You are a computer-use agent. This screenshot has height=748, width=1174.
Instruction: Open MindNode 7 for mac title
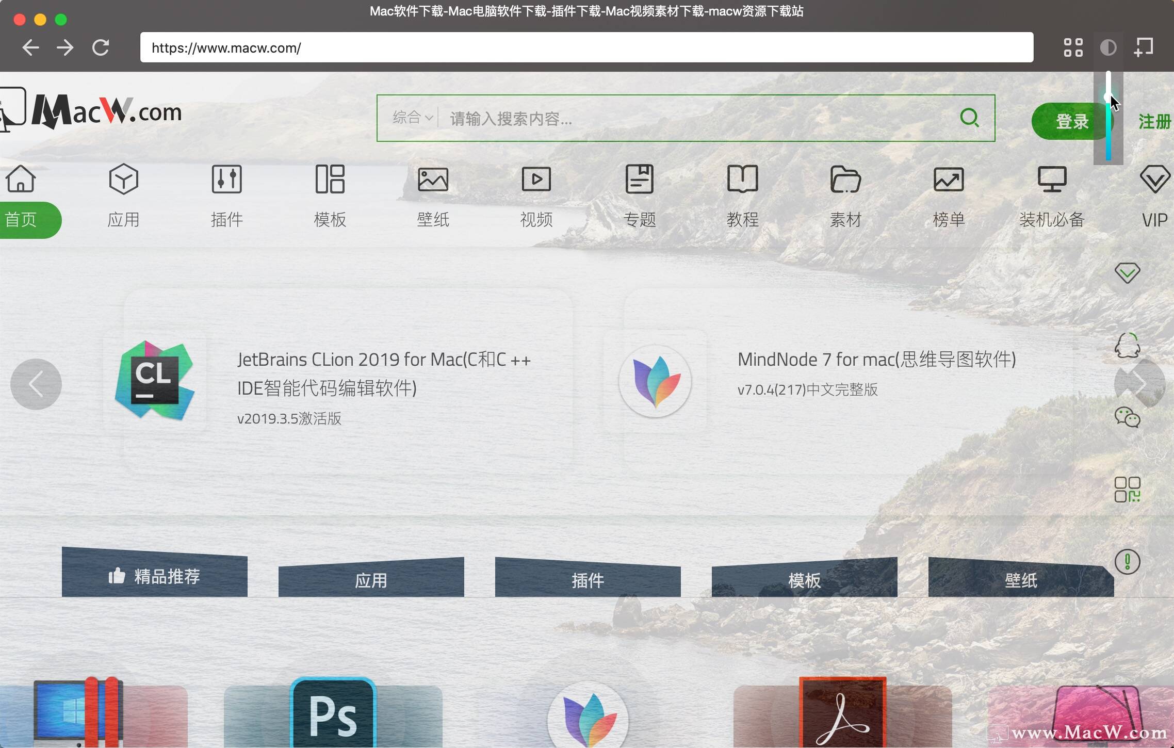coord(877,360)
